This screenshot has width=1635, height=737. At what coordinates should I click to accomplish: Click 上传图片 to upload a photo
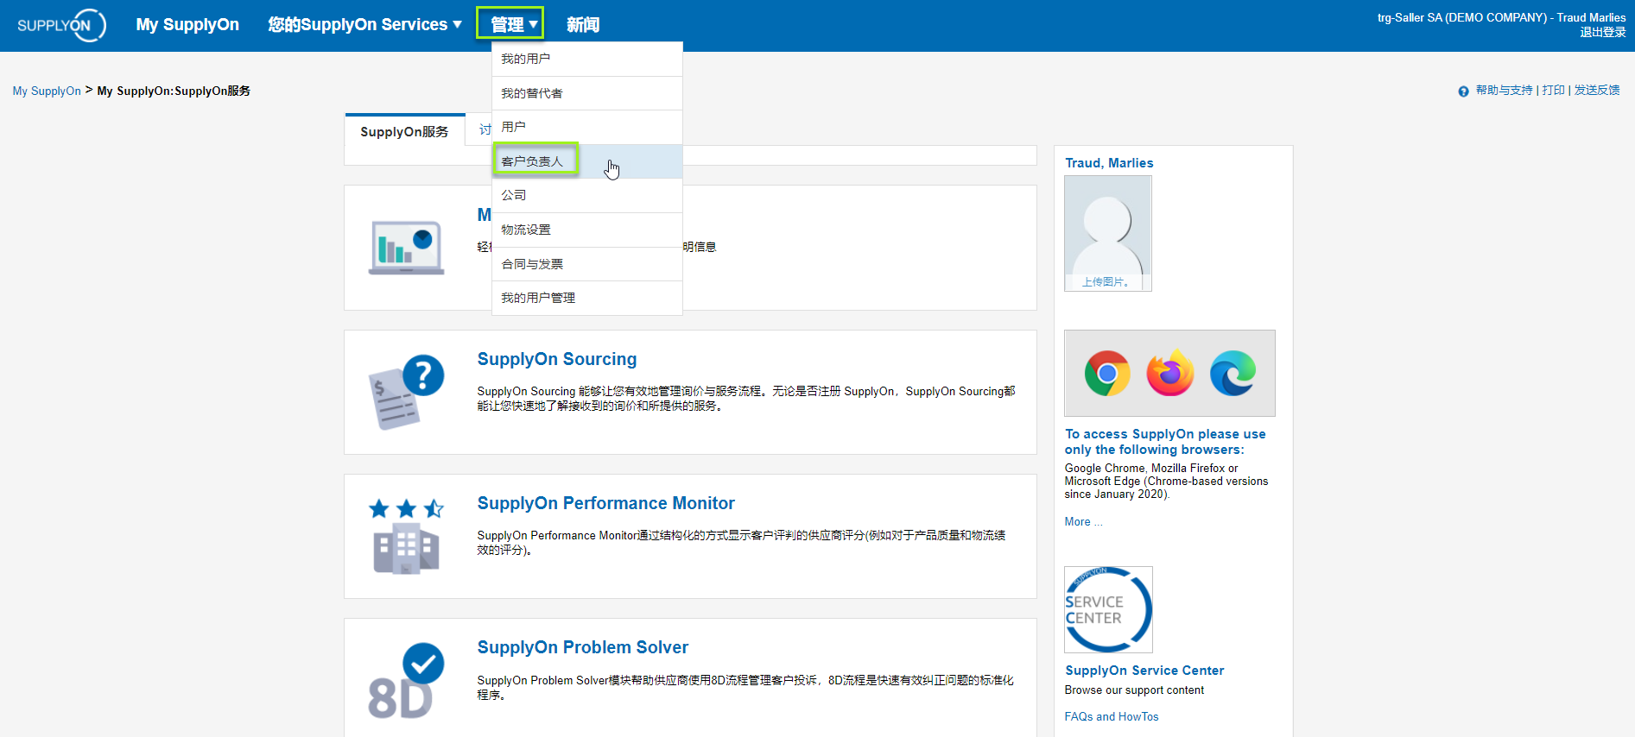[x=1107, y=282]
